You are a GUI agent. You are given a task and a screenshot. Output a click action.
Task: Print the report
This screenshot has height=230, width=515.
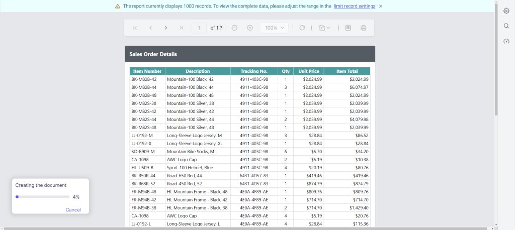pyautogui.click(x=363, y=28)
